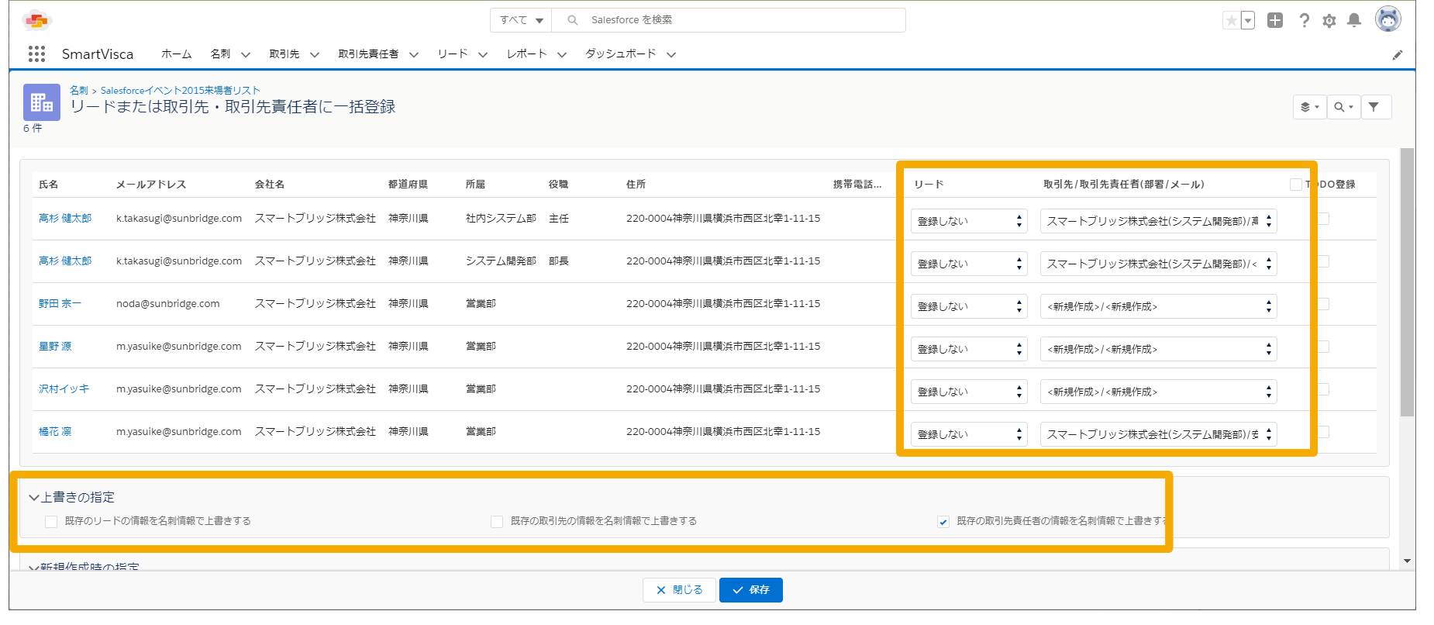Viewport: 1434px width, 625px height.
Task: Open the layers display options button
Action: 1310,107
